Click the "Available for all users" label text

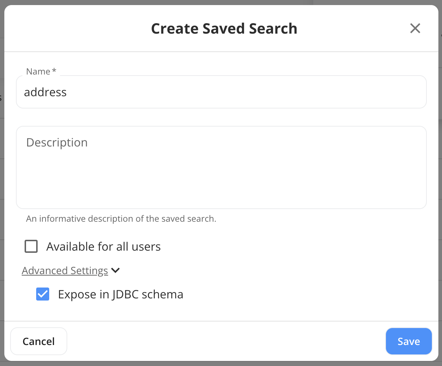pos(103,247)
